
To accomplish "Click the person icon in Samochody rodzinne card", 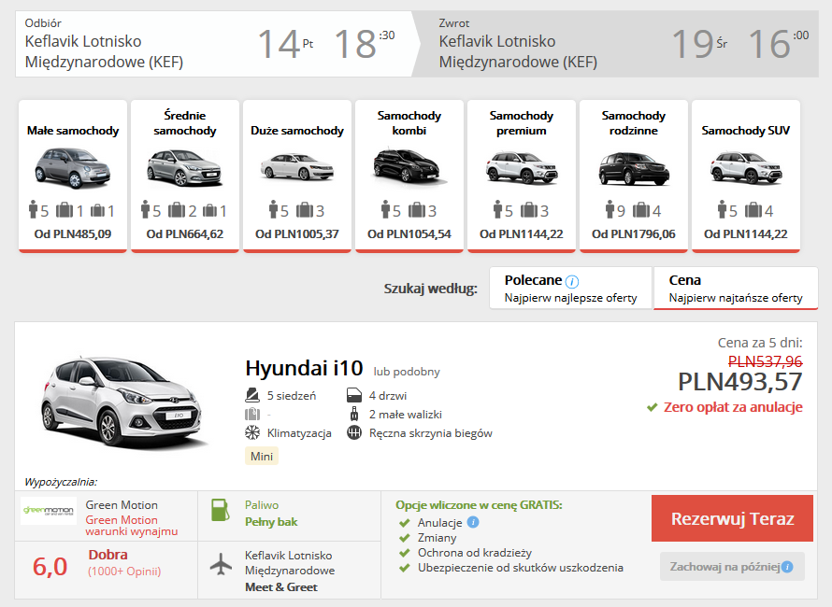I will (610, 209).
